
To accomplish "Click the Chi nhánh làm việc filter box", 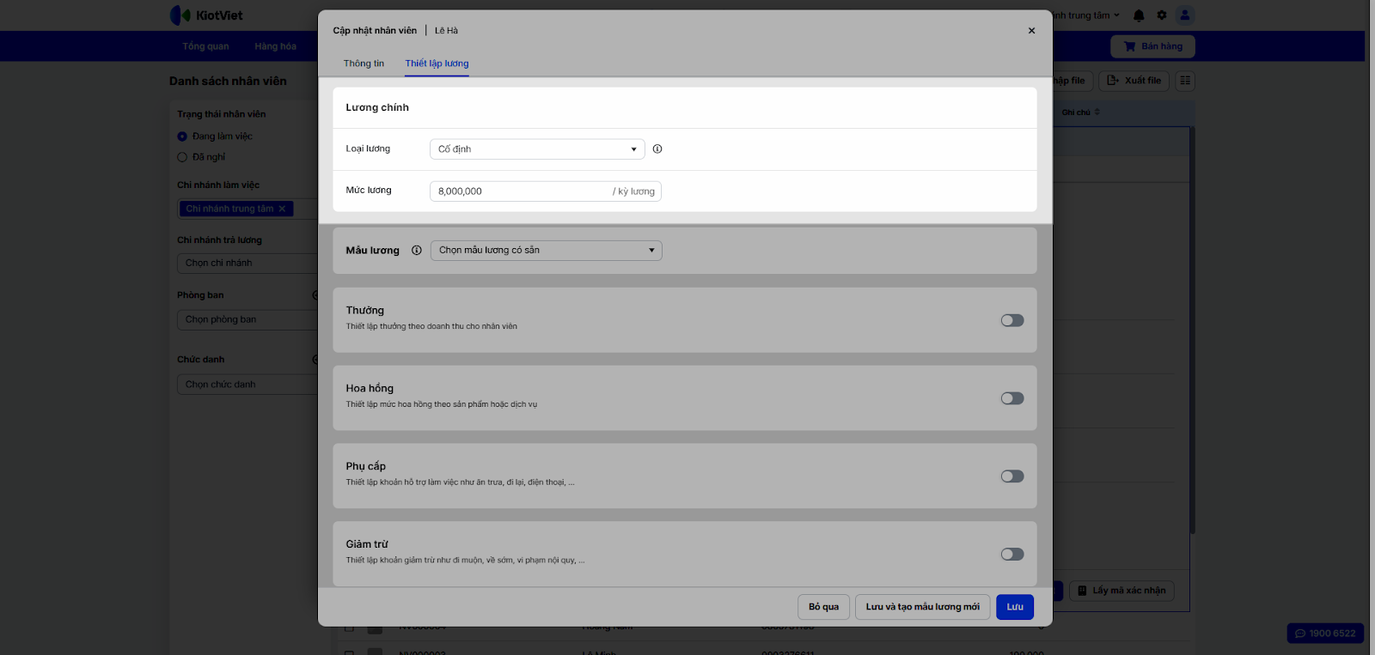I will 247,209.
